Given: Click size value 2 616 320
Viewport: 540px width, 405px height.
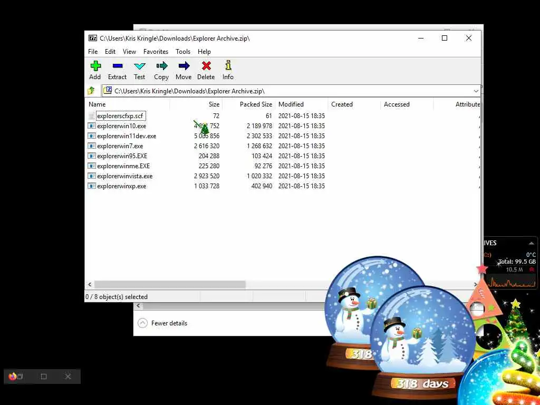Looking at the screenshot, I should point(207,146).
